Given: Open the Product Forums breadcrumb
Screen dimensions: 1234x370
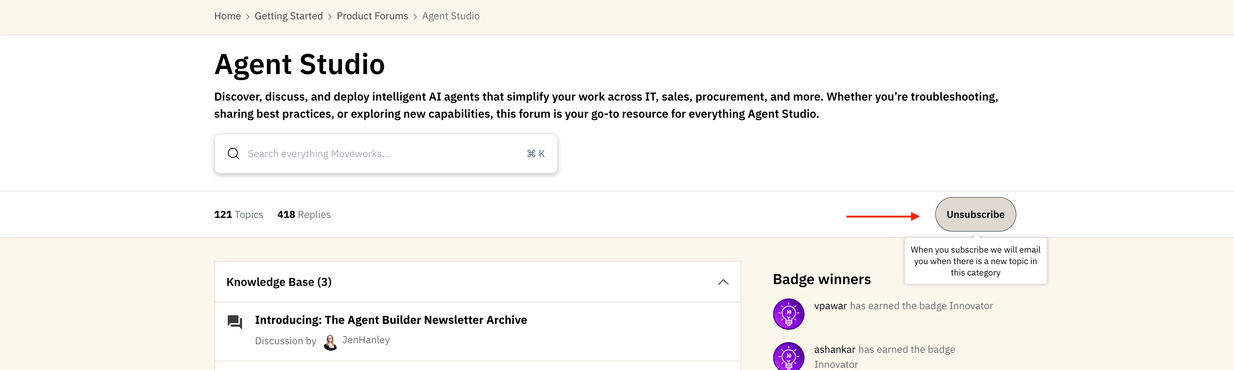Looking at the screenshot, I should pos(372,16).
